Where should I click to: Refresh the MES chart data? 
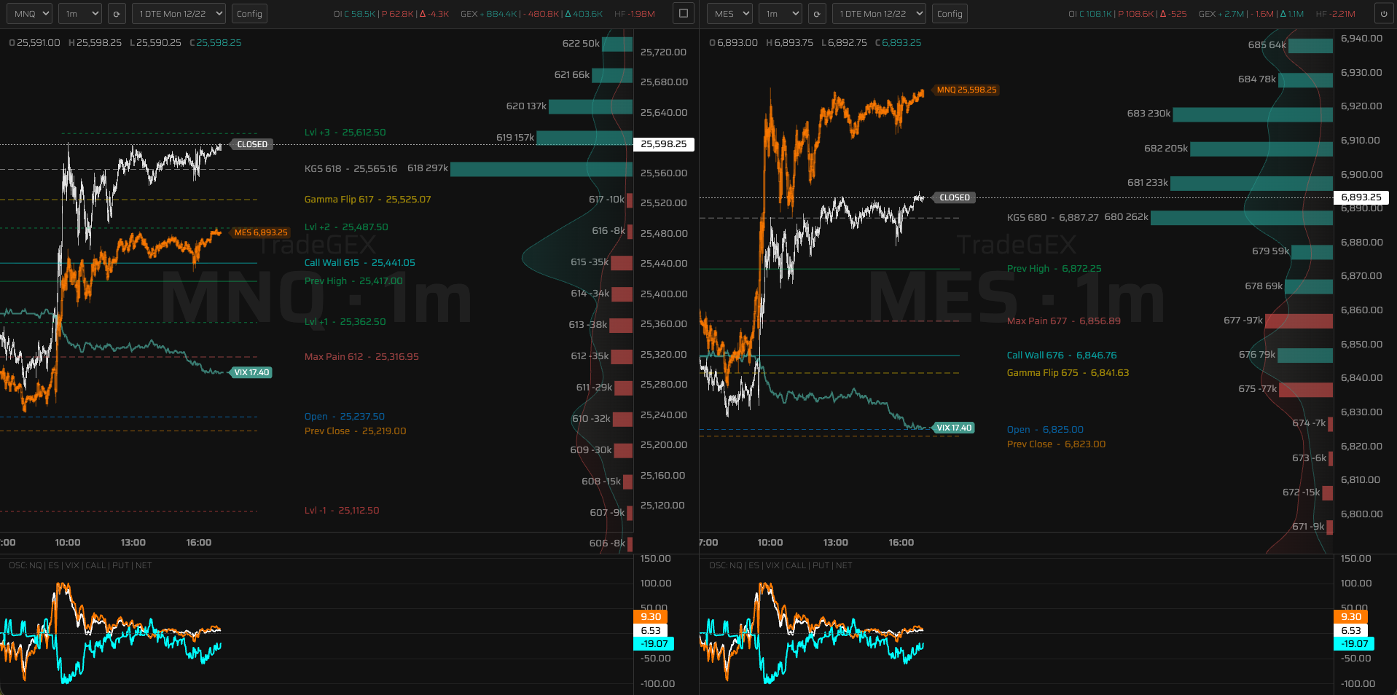click(x=817, y=13)
